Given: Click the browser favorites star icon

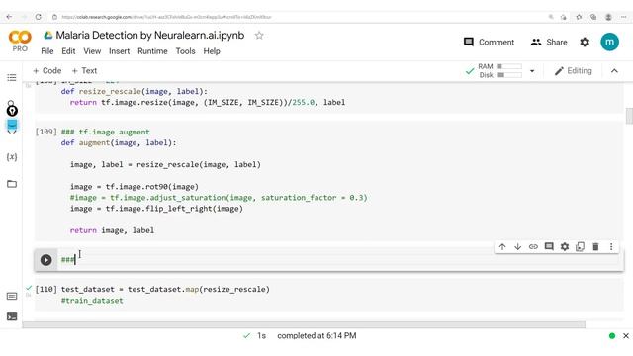Looking at the screenshot, I should click(x=579, y=17).
